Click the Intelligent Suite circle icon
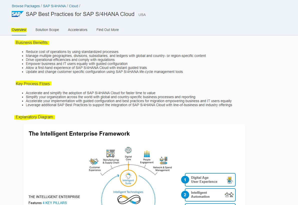Image resolution: width=298 pixels, height=205 pixels. 128,178
